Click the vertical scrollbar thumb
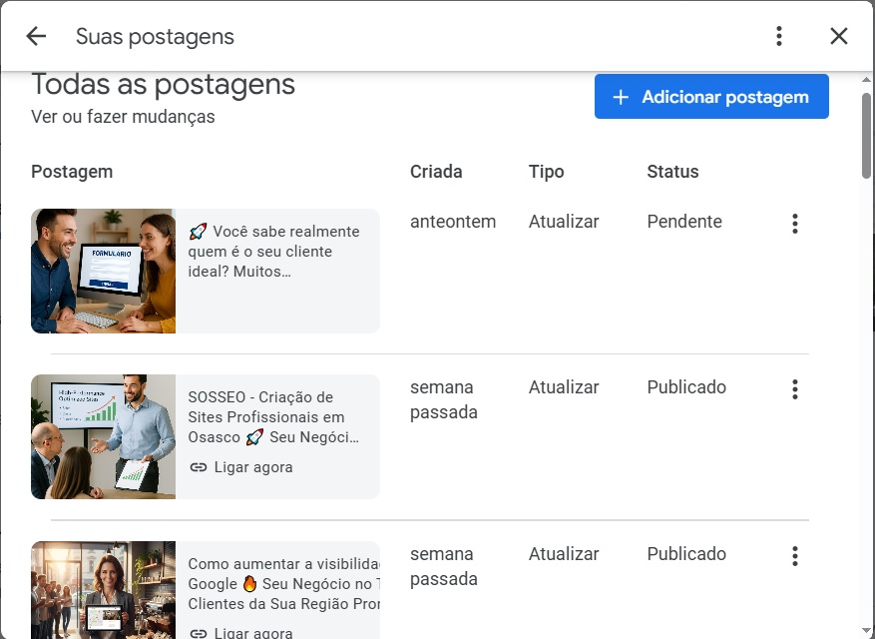The image size is (875, 639). pos(866,136)
